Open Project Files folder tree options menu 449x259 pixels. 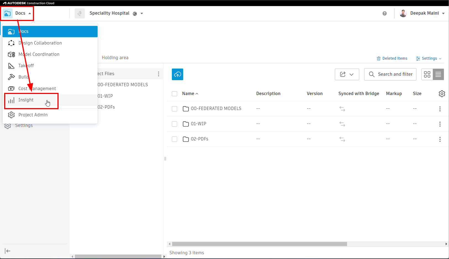[x=158, y=74]
